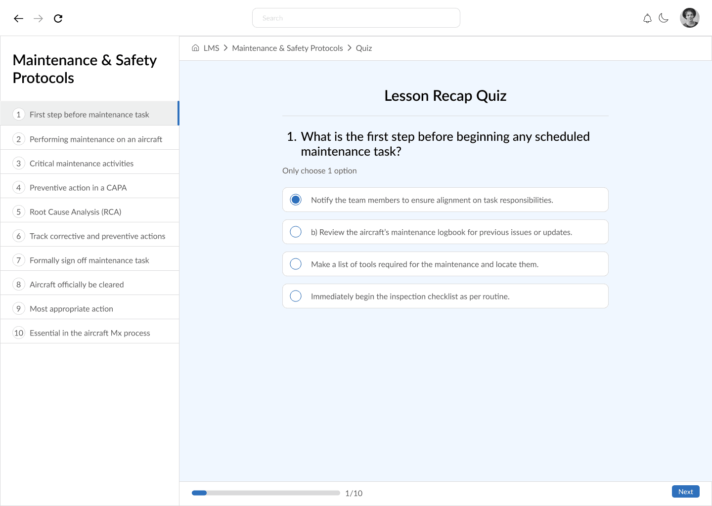
Task: Reload the page with refresh icon
Action: pos(58,18)
